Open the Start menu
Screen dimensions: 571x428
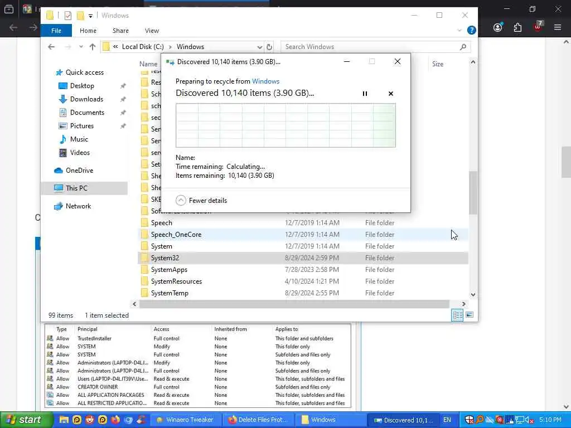tap(27, 420)
